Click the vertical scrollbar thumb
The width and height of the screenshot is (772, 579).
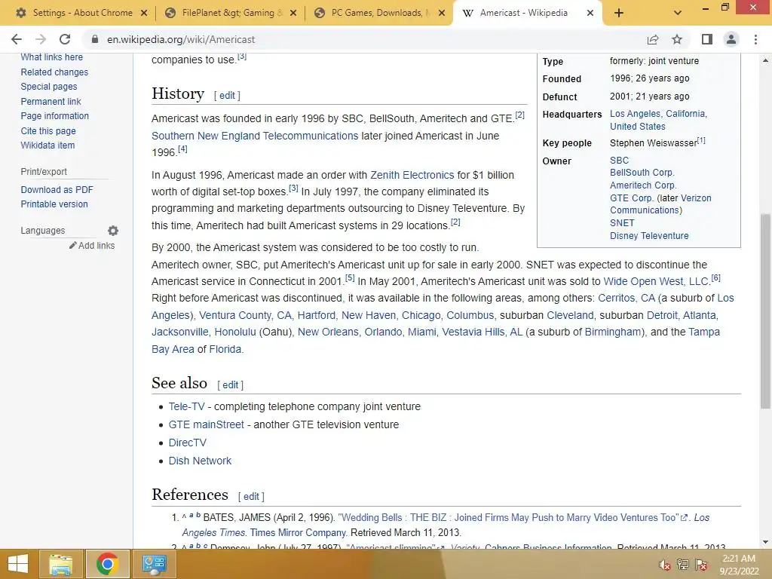765,311
